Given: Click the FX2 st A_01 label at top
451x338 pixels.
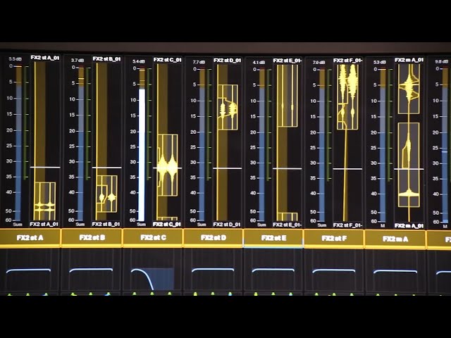Looking at the screenshot, I should point(45,58).
